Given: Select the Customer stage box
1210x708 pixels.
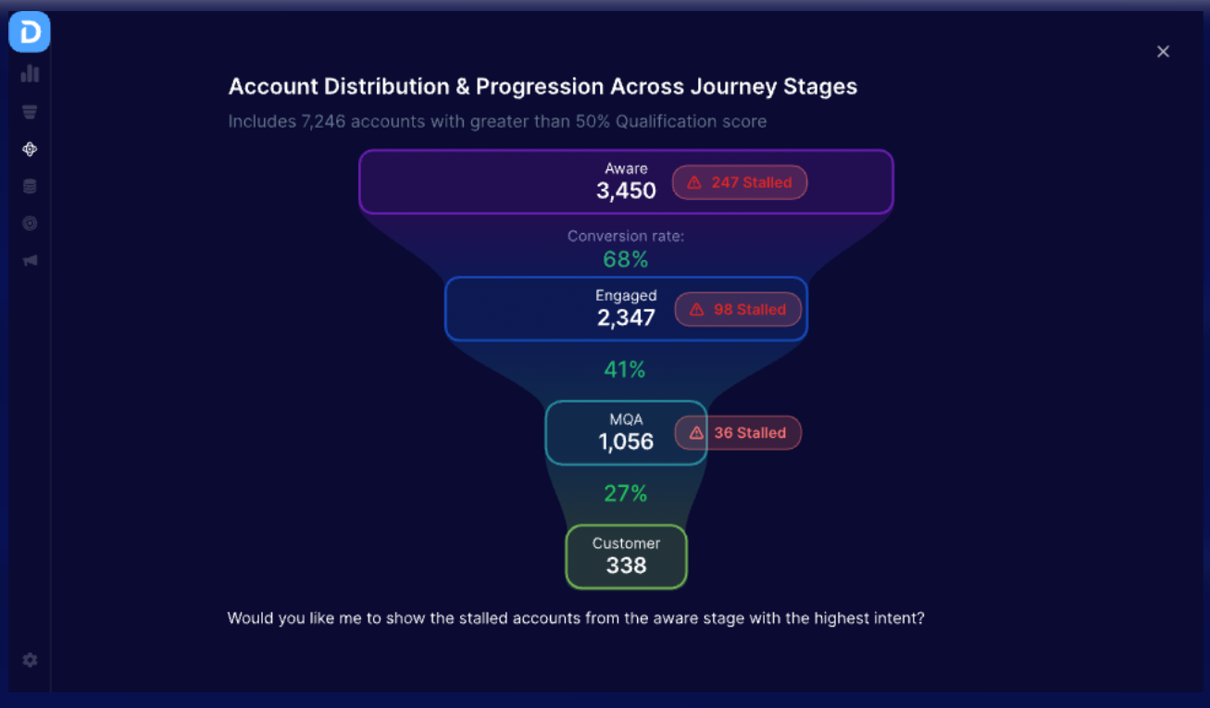Looking at the screenshot, I should pyautogui.click(x=626, y=556).
